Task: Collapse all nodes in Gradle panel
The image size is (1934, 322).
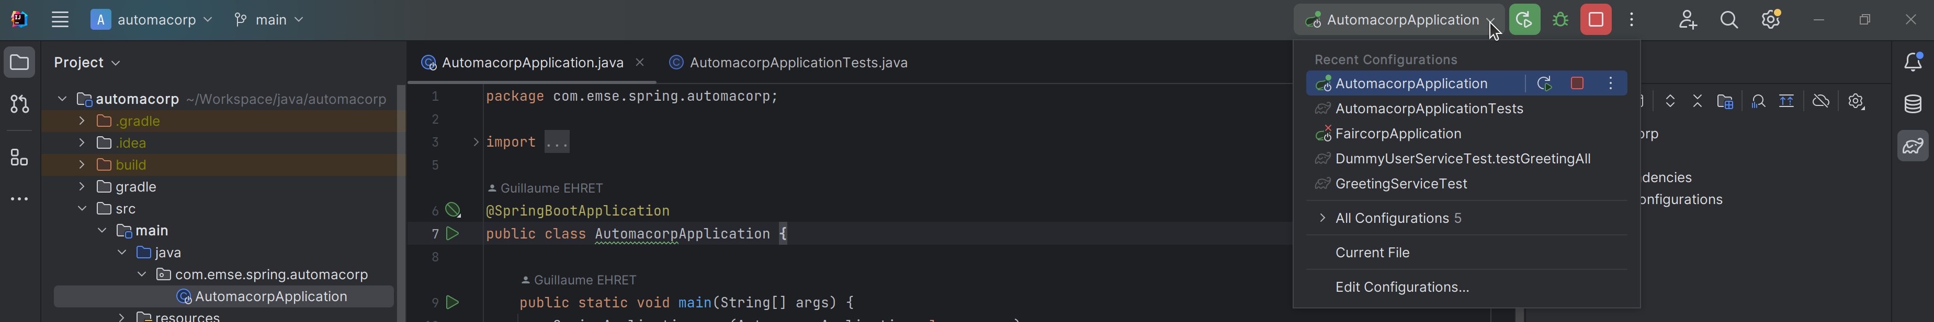Action: point(1698,101)
